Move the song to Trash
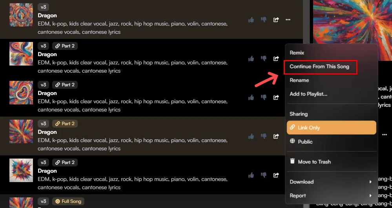The height and width of the screenshot is (208, 392). (x=314, y=162)
